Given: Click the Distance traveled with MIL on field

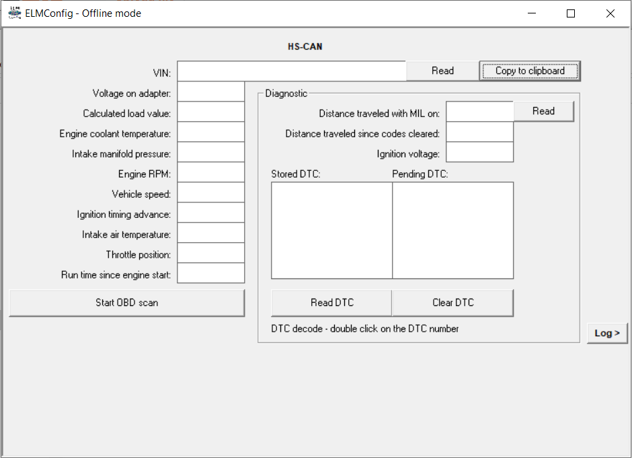Looking at the screenshot, I should (479, 111).
